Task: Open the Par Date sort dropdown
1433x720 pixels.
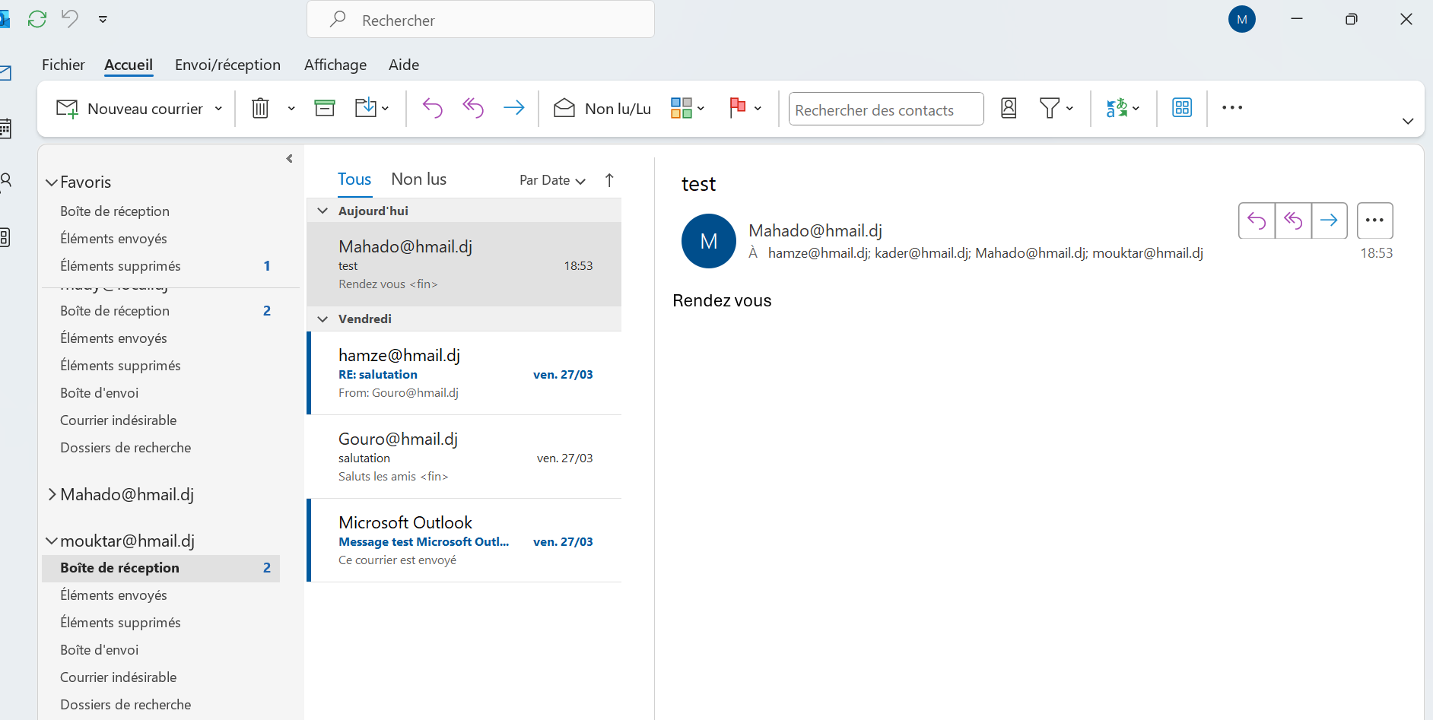Action: click(x=552, y=180)
